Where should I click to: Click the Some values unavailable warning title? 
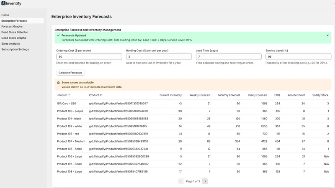pyautogui.click(x=77, y=82)
